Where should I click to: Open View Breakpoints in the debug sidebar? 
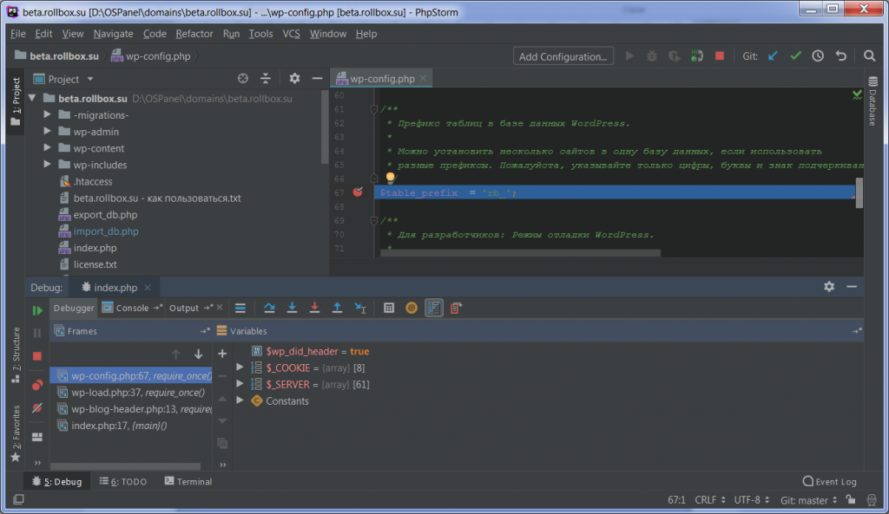pyautogui.click(x=37, y=385)
